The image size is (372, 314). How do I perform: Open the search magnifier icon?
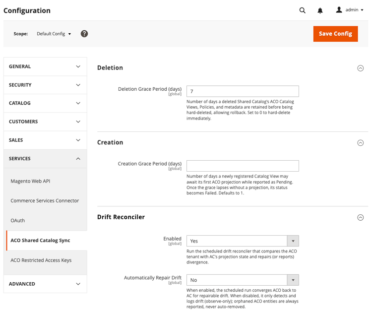(x=302, y=10)
